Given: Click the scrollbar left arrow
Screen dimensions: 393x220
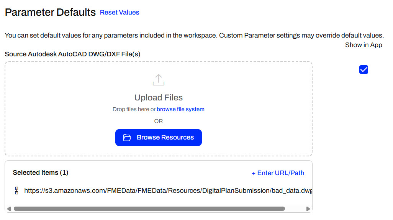Looking at the screenshot, I should click(9, 209).
